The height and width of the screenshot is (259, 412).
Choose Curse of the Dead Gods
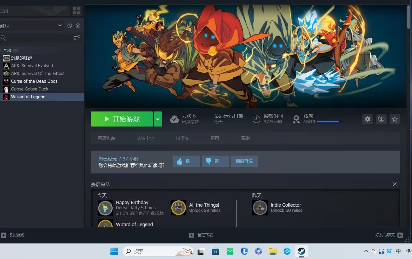[x=42, y=81]
